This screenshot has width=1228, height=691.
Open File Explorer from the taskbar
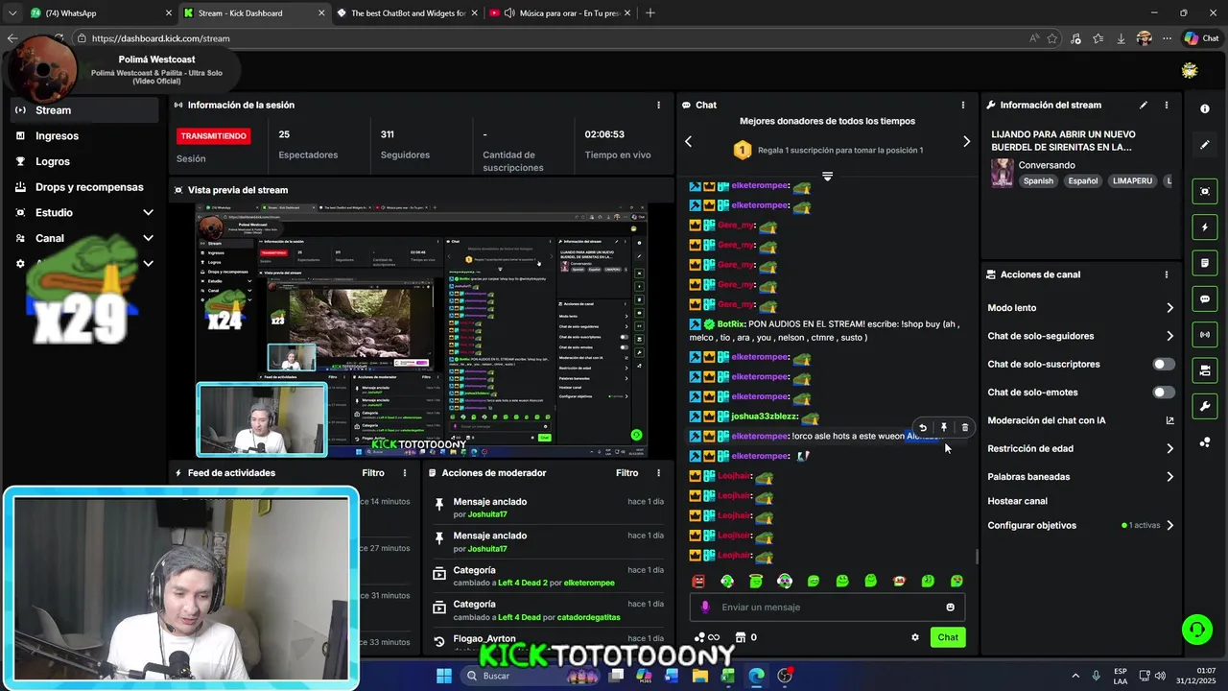[700, 676]
